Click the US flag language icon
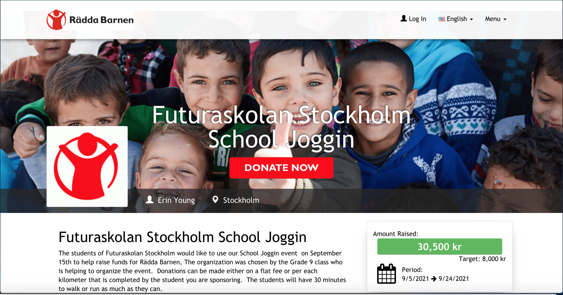Viewport: 563px width, 295px height. point(441,19)
